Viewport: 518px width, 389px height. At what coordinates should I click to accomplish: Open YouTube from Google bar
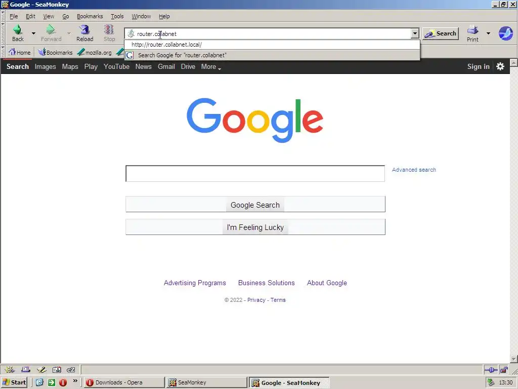[117, 66]
